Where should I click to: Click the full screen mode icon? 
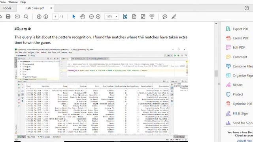143,17
